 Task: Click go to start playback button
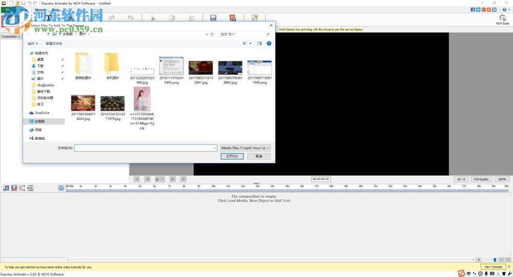[137, 179]
